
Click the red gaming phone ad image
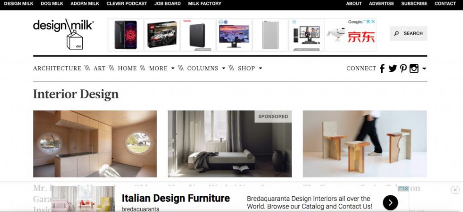(126, 35)
